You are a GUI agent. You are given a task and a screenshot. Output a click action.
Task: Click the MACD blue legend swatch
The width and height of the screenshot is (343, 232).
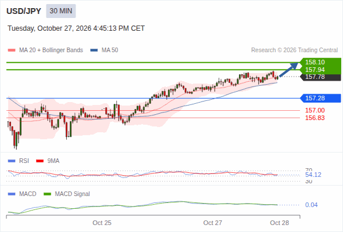12,194
